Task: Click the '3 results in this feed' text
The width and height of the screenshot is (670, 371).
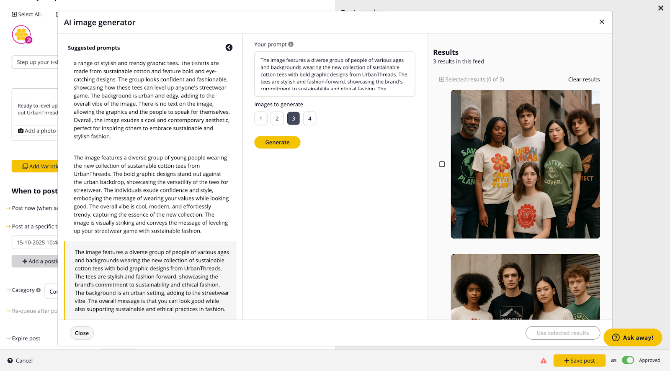Action: click(458, 61)
